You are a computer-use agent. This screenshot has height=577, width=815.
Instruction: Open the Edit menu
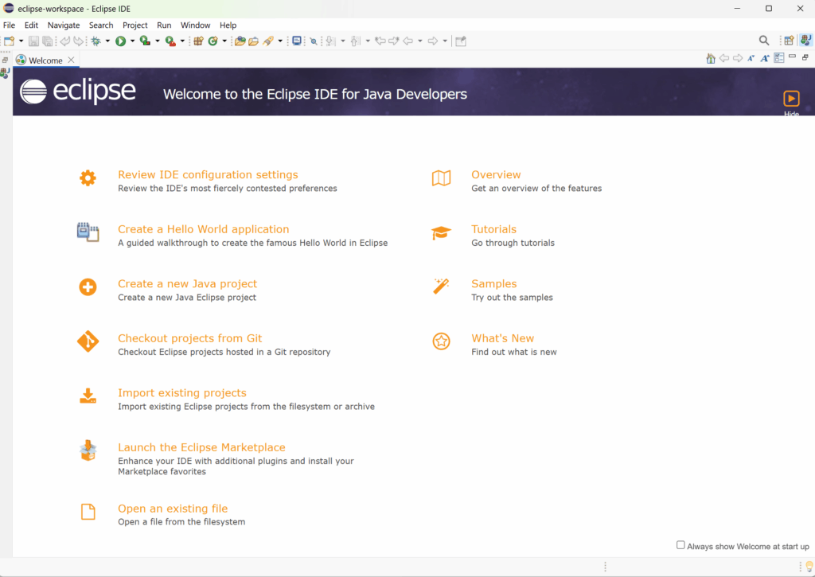tap(31, 25)
